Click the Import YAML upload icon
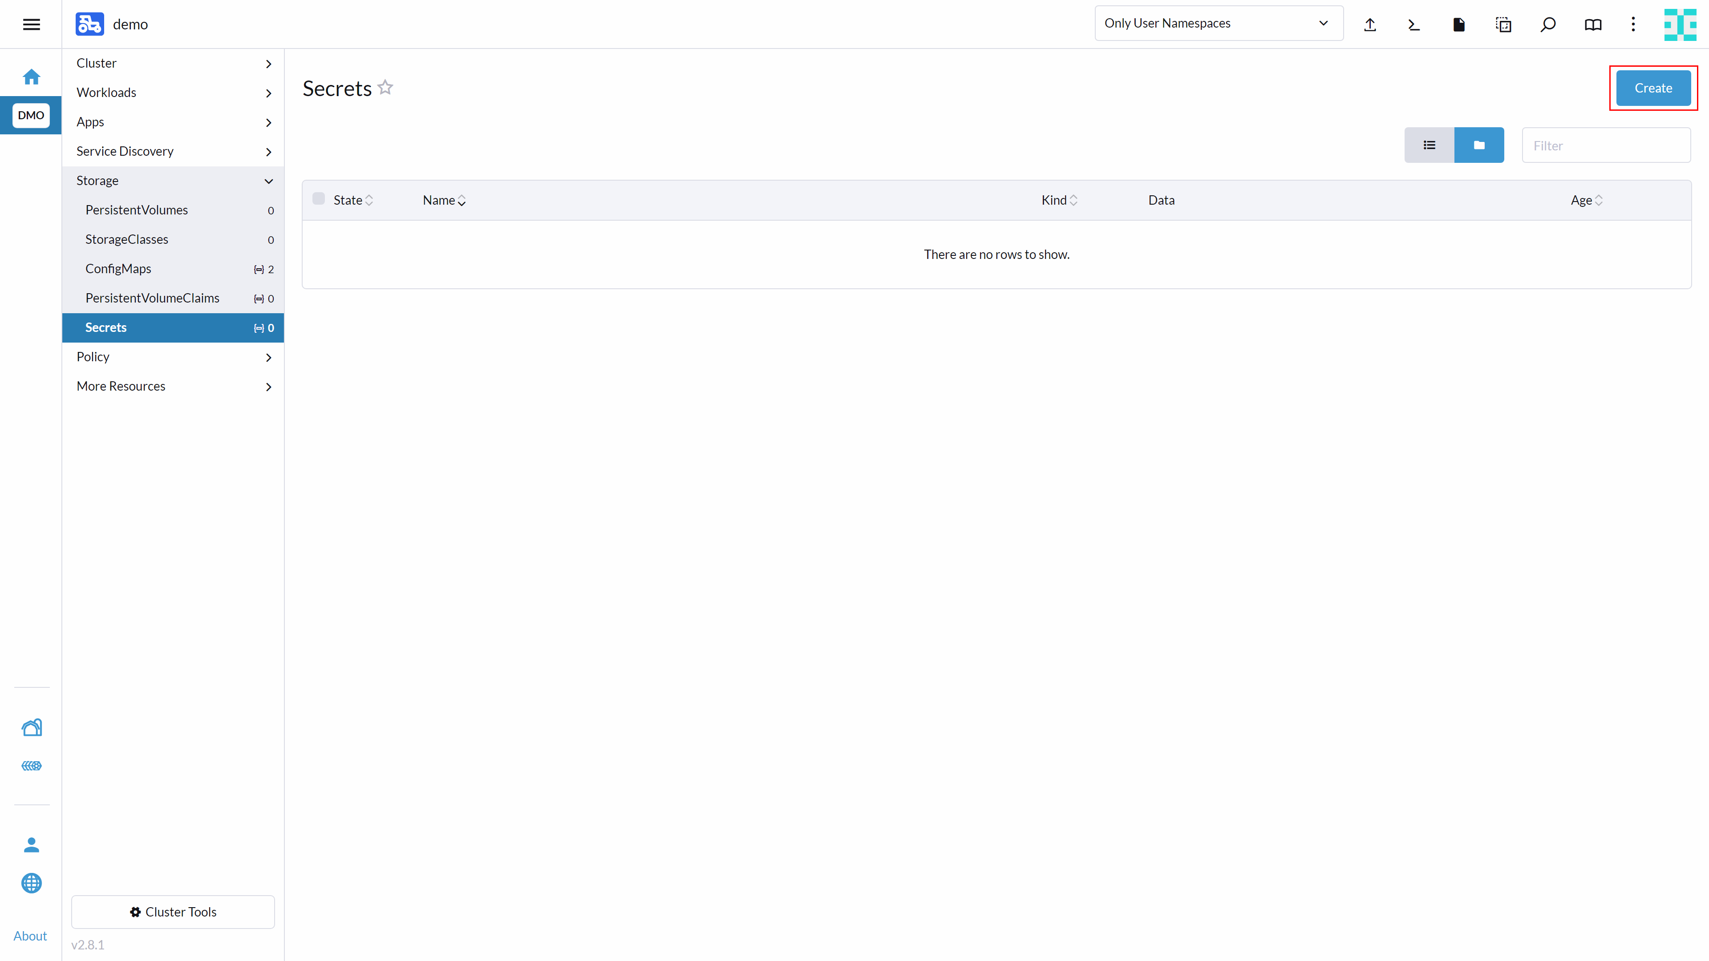Viewport: 1709px width, 961px height. (x=1370, y=24)
